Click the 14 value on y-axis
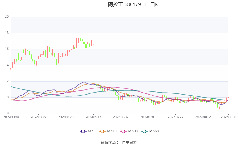 (7, 65)
